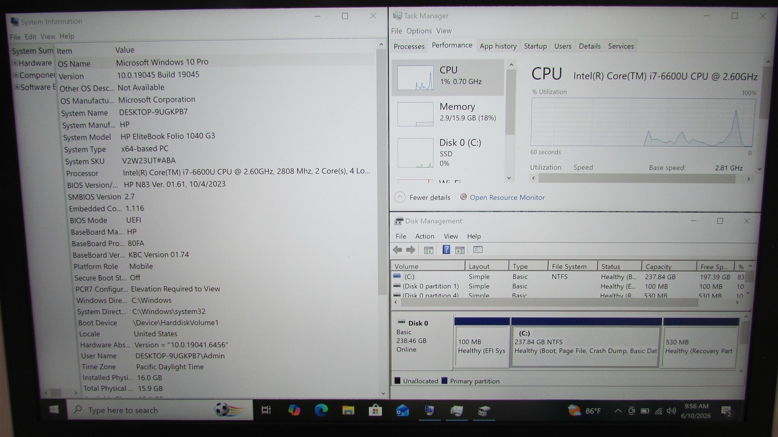The width and height of the screenshot is (778, 437).
Task: Launch Copilot from the taskbar
Action: coord(294,410)
